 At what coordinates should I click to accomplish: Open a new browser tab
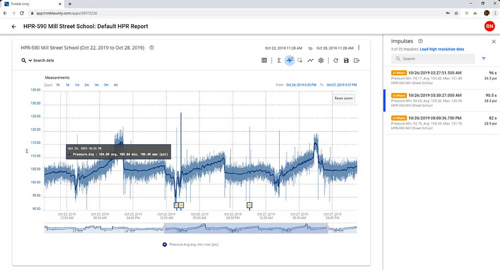click(70, 4)
